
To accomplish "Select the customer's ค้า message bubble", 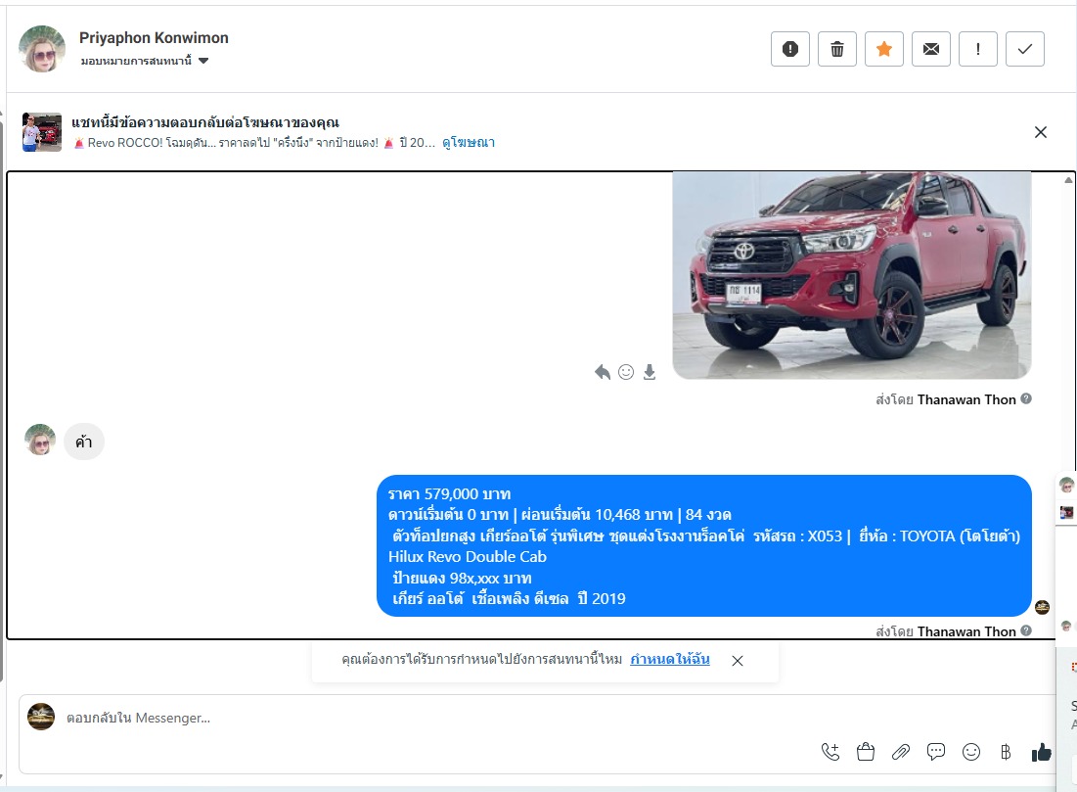I will [x=84, y=442].
